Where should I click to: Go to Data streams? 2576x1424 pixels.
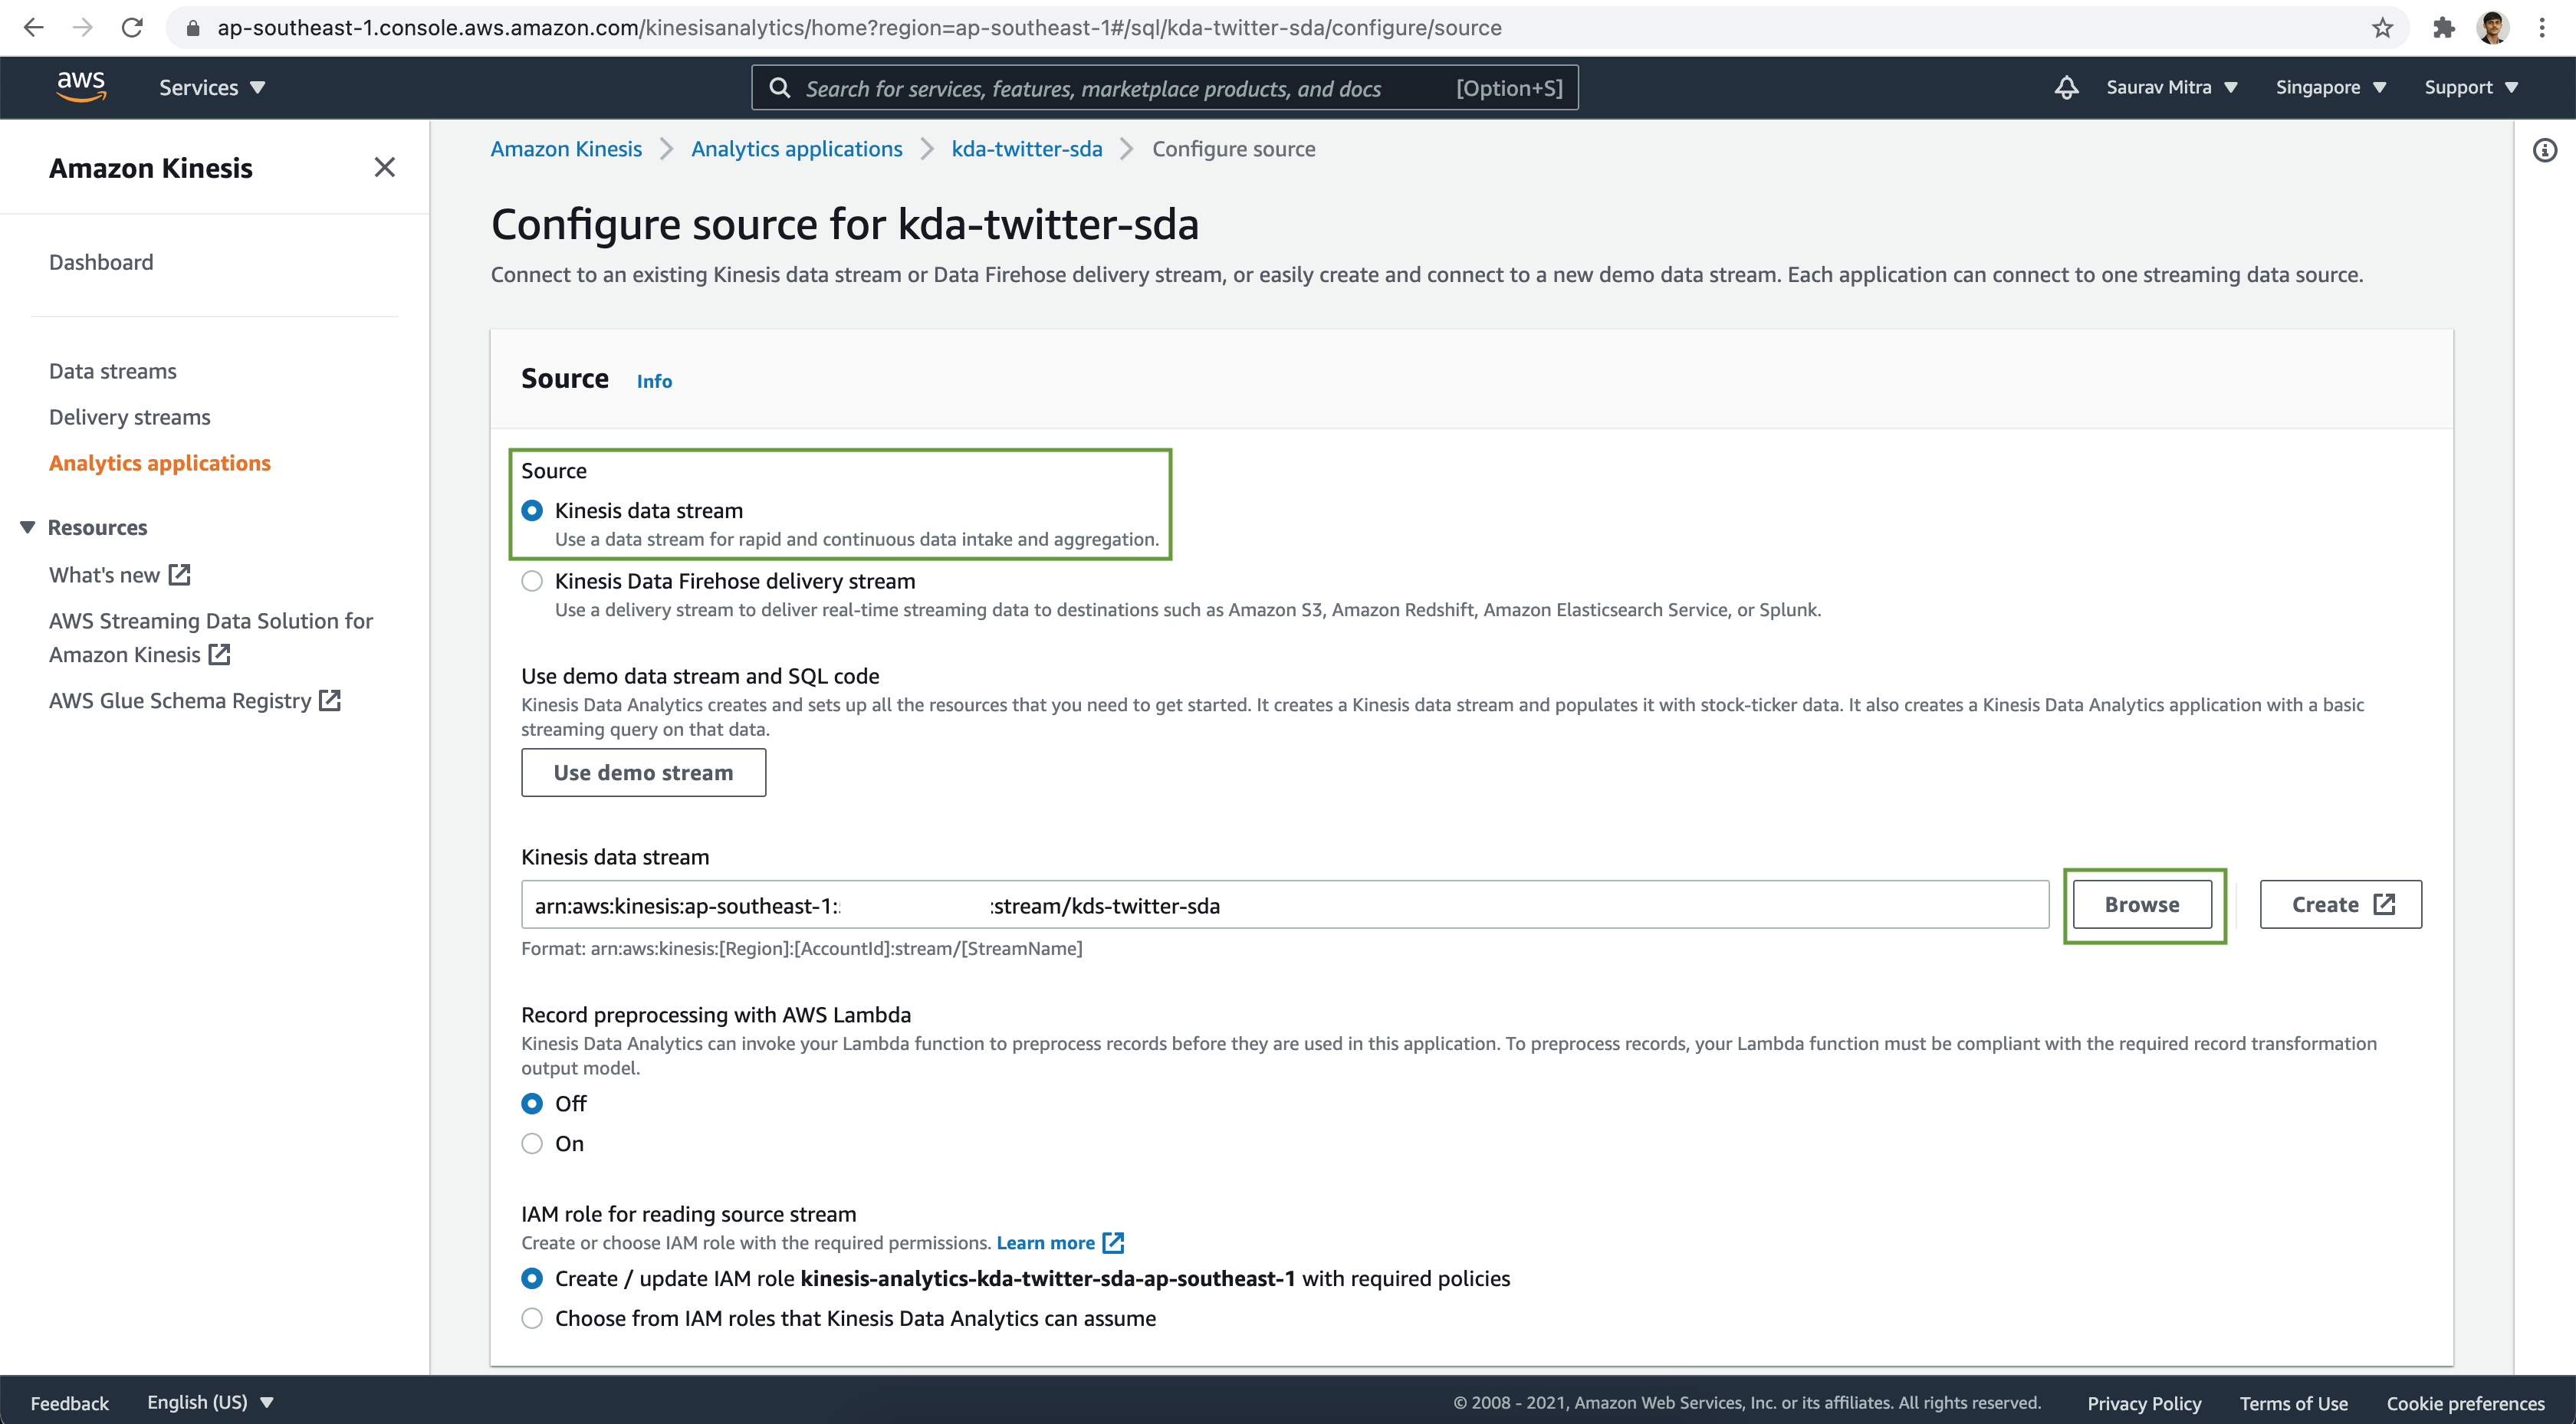pos(113,371)
